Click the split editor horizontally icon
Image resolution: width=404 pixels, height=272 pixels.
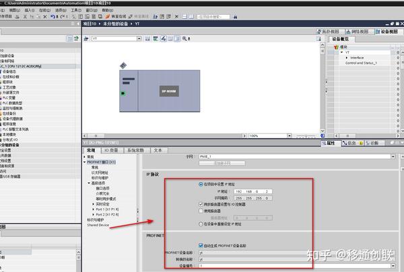point(184,16)
